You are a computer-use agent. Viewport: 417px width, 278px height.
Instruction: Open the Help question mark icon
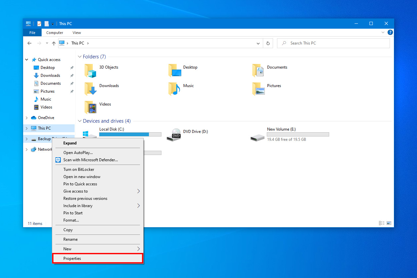point(390,32)
